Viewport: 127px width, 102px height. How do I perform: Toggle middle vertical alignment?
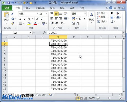coord(56,14)
